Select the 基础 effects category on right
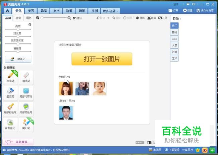Screen dimensions: 218x155 pyautogui.click(x=174, y=32)
